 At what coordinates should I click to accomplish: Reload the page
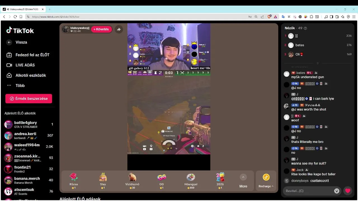(15, 17)
